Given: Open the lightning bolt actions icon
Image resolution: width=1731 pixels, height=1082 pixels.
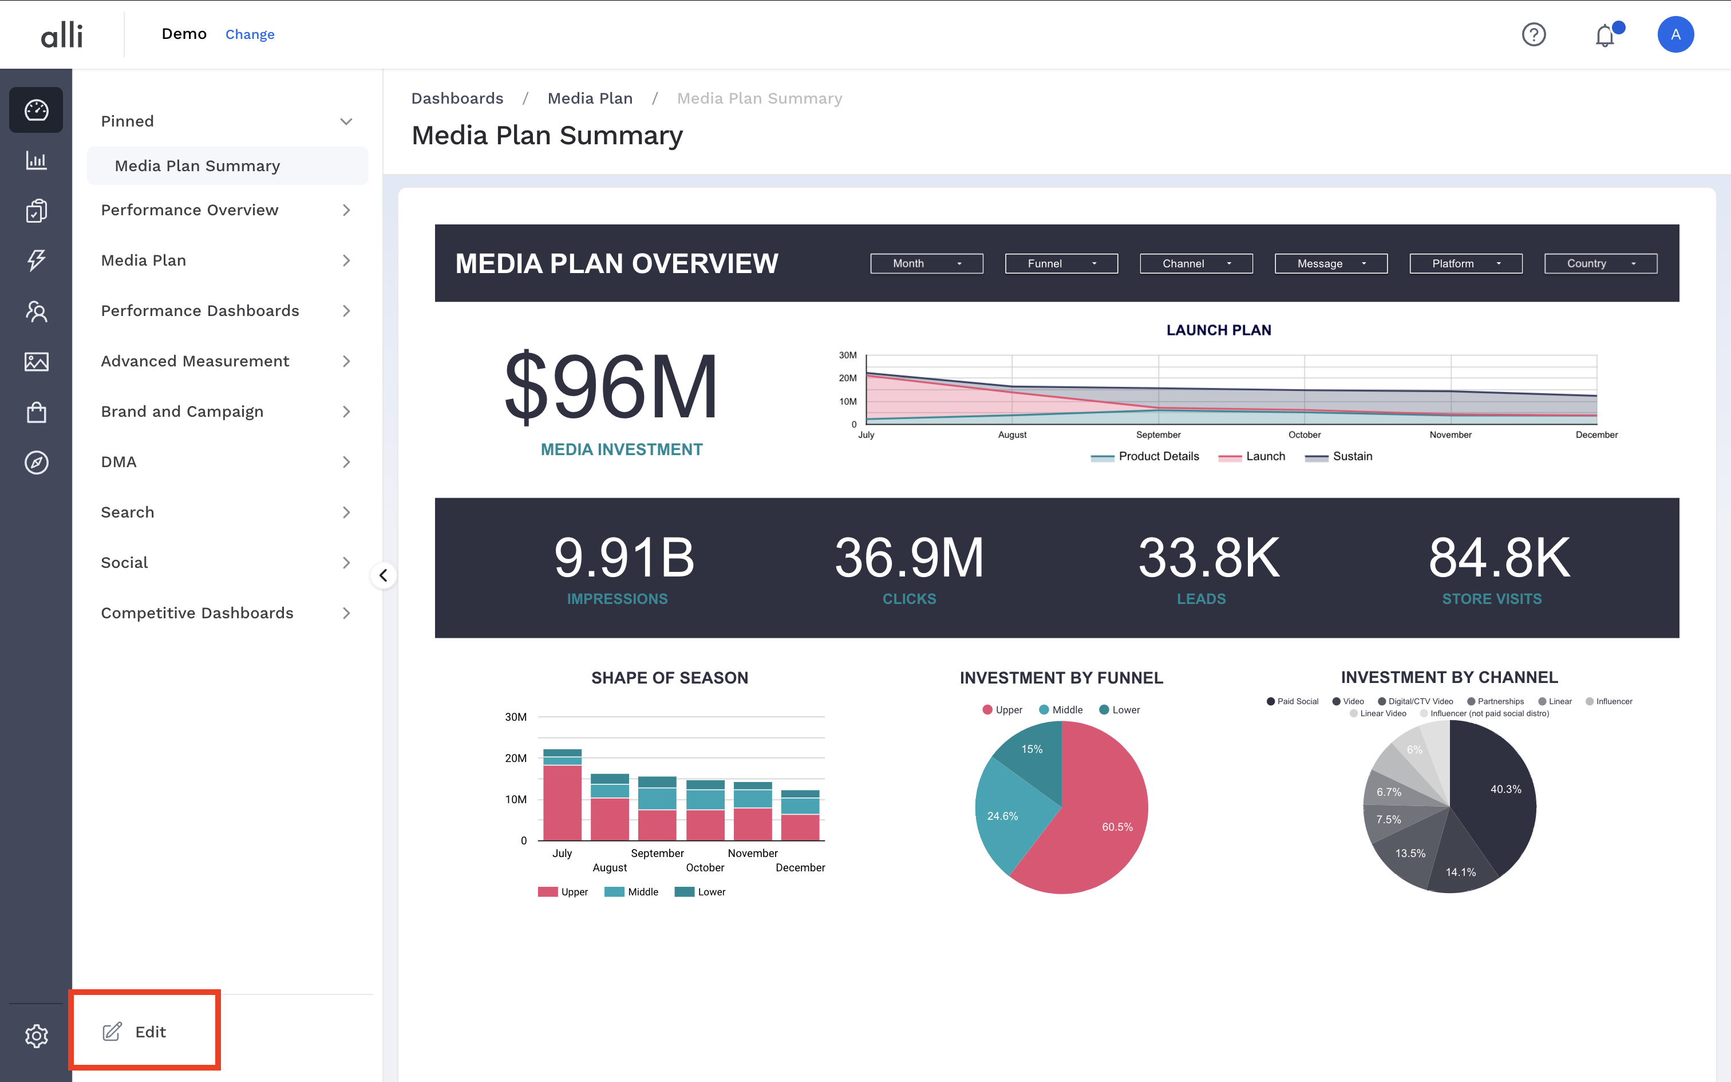Looking at the screenshot, I should click(37, 260).
